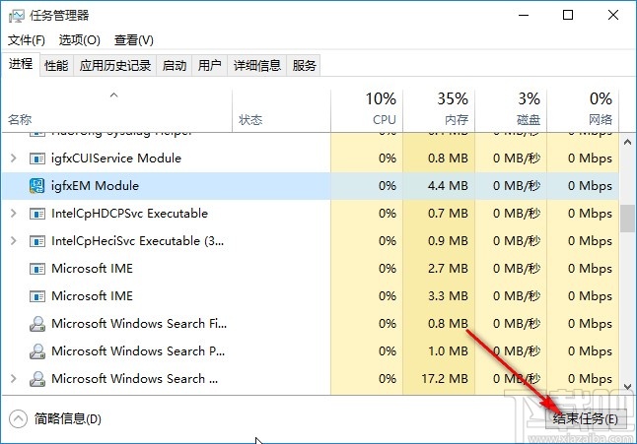The image size is (637, 444).
Task: Select the Microsoft IME row using 2.7 MB
Action: pyautogui.click(x=93, y=269)
